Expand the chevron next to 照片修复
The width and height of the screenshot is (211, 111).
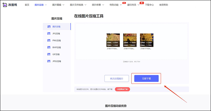point(103,5)
